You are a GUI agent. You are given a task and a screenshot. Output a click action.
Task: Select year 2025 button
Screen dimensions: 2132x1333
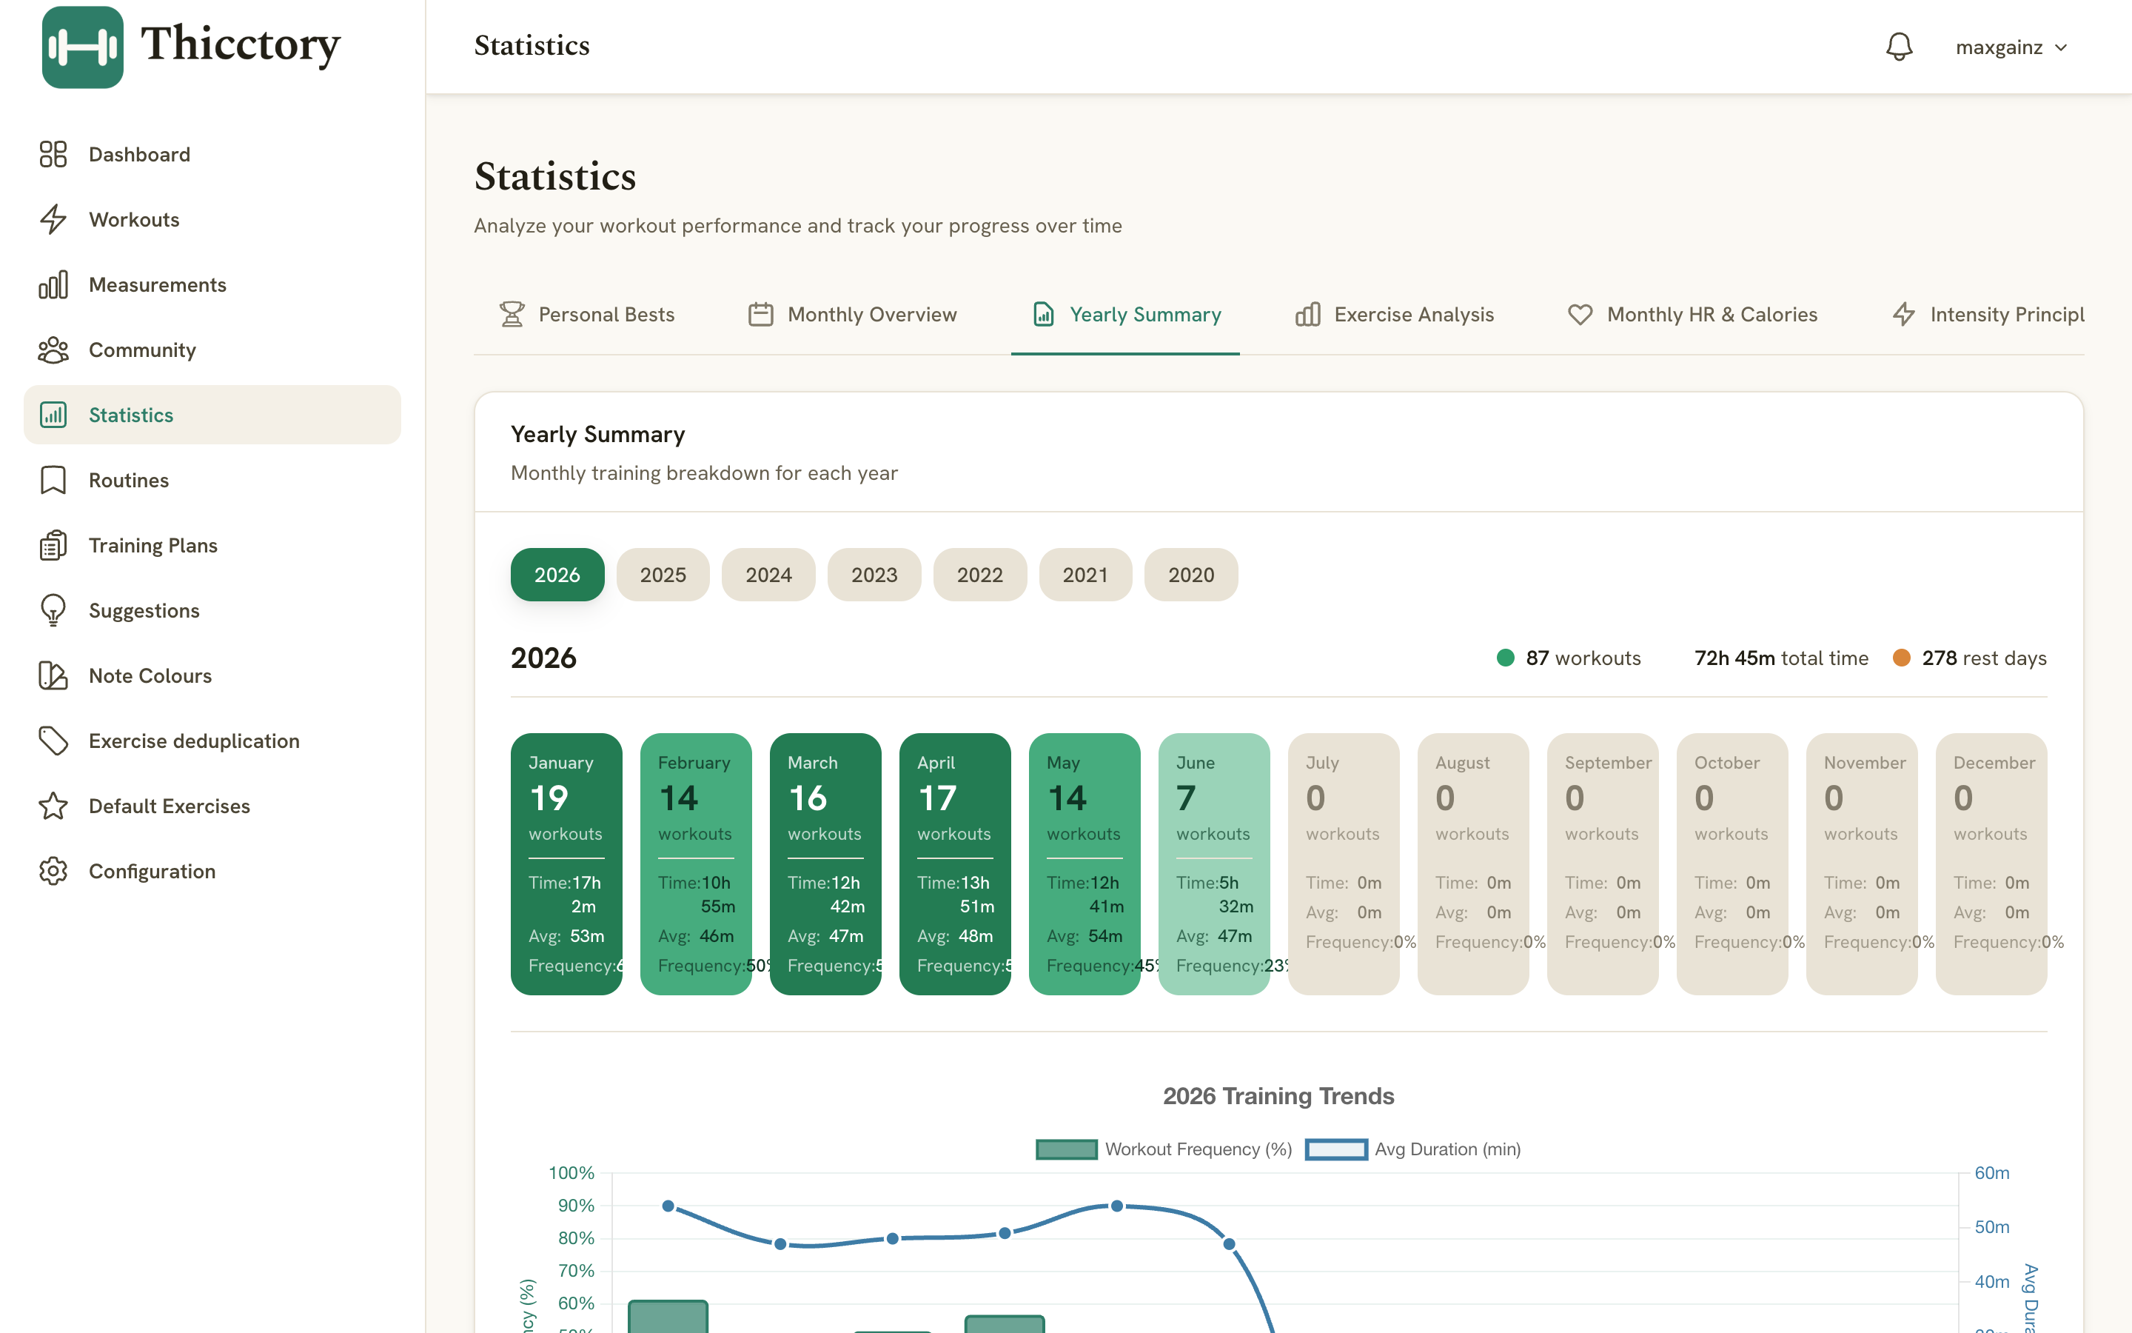pyautogui.click(x=663, y=575)
